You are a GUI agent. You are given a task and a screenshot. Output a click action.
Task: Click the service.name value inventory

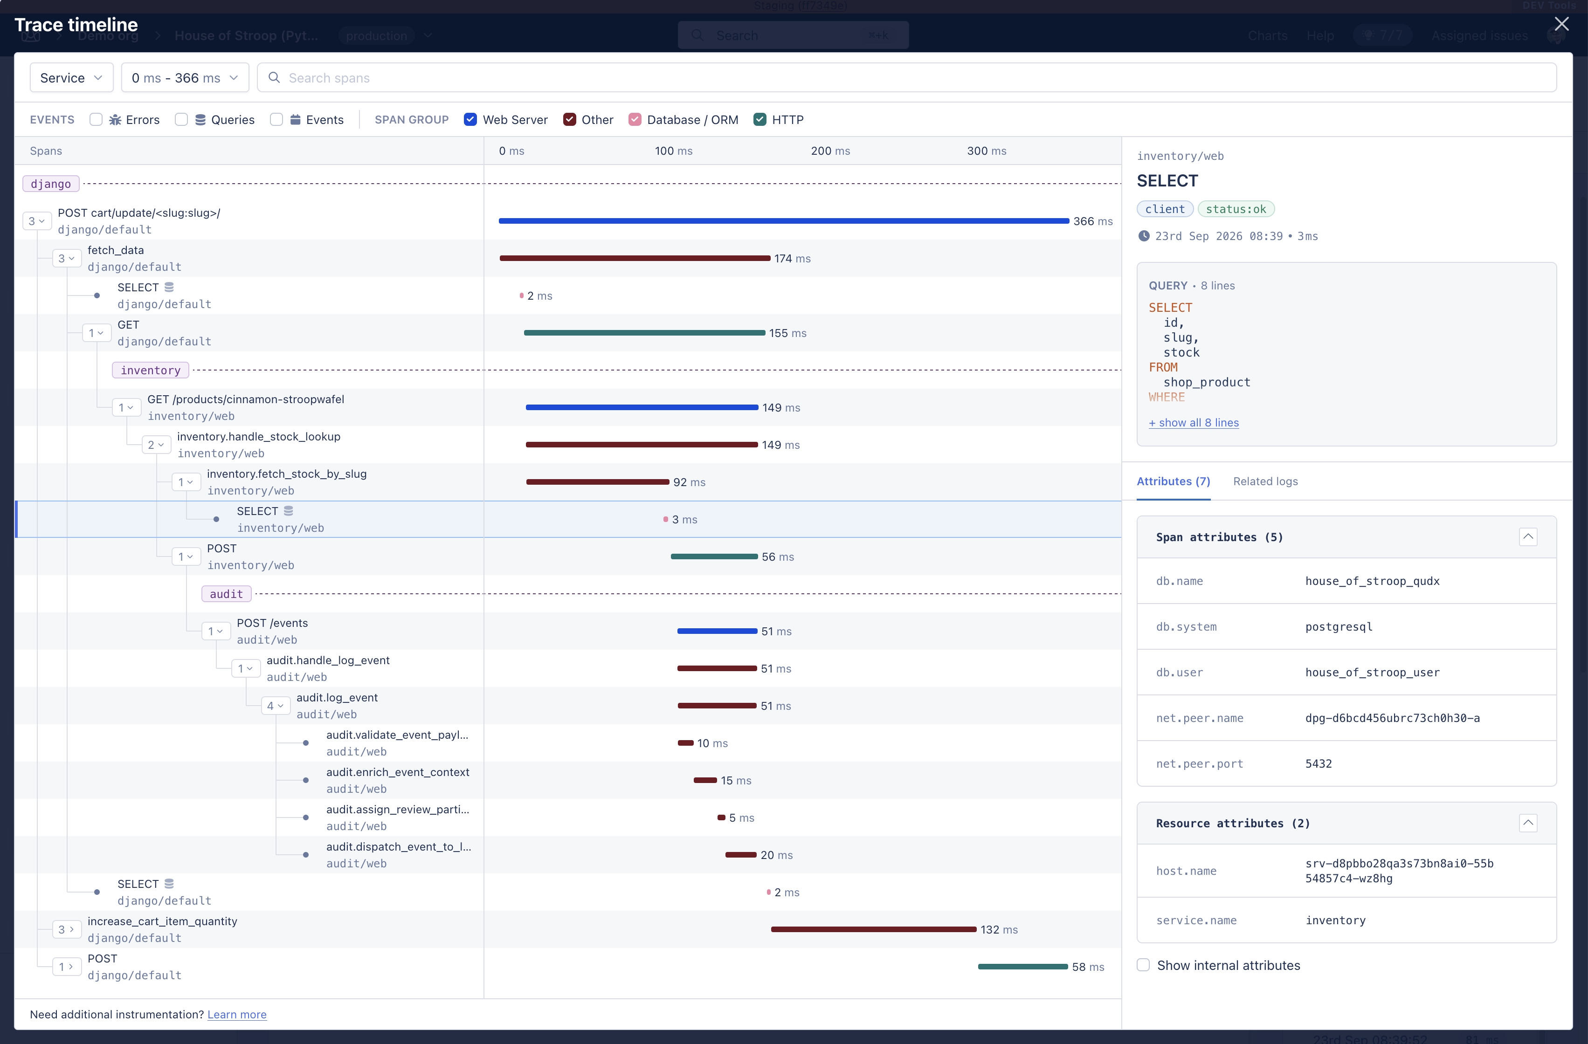click(x=1335, y=920)
